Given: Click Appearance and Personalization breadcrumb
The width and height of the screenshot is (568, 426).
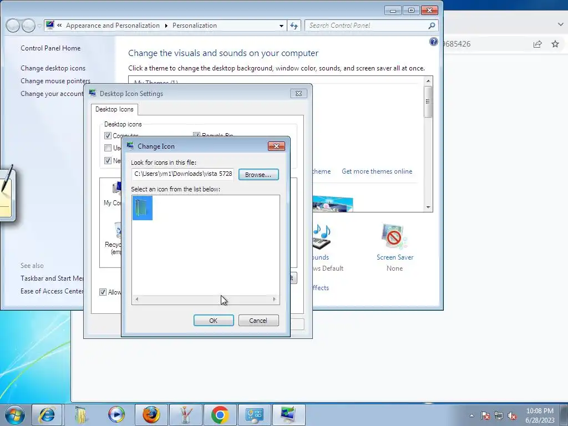Looking at the screenshot, I should [113, 26].
